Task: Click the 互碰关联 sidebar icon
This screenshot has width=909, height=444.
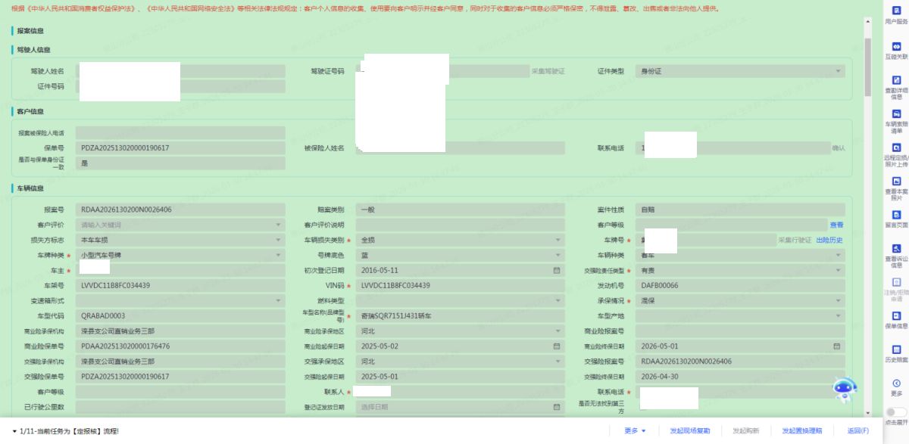Action: (896, 49)
